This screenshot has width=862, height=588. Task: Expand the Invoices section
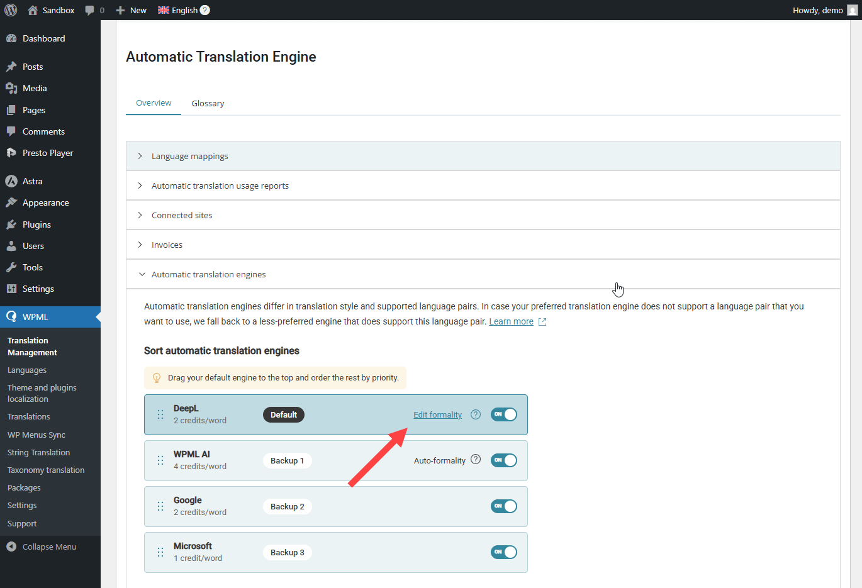tap(483, 245)
